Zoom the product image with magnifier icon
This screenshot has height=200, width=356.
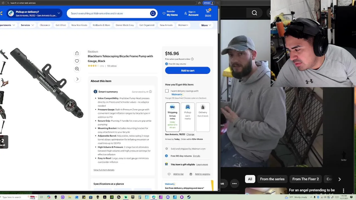(77, 69)
